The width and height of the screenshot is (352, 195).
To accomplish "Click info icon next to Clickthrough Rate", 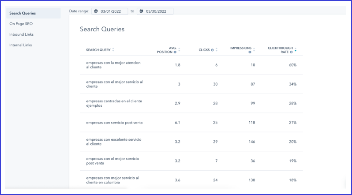I will (291, 52).
